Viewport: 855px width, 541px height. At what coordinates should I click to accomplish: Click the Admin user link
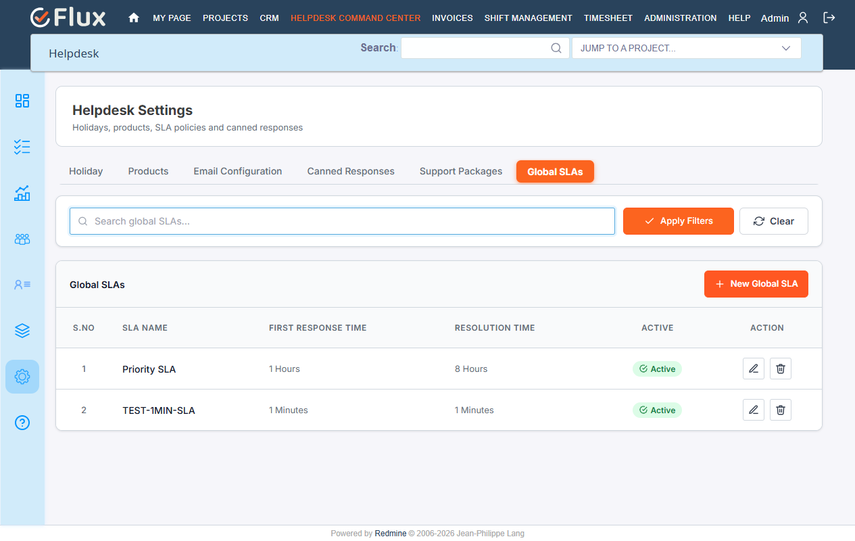click(775, 18)
